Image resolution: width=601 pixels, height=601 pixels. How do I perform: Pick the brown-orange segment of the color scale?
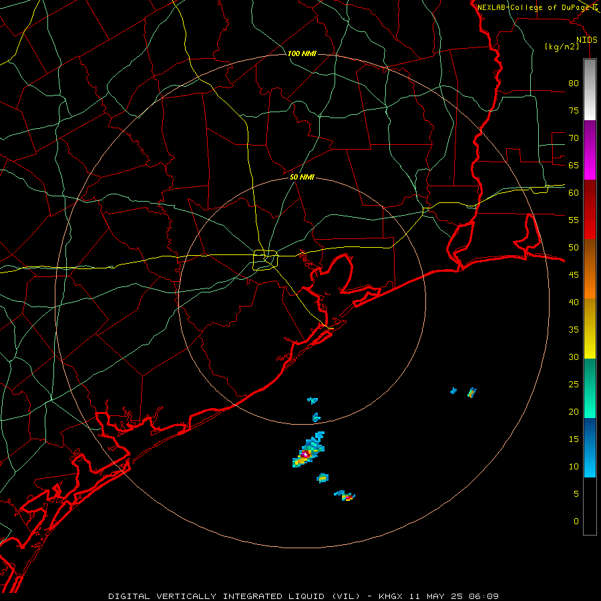(590, 268)
